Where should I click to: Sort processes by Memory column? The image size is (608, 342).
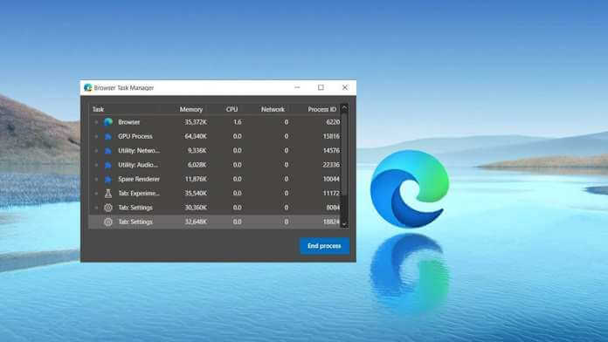tap(191, 109)
